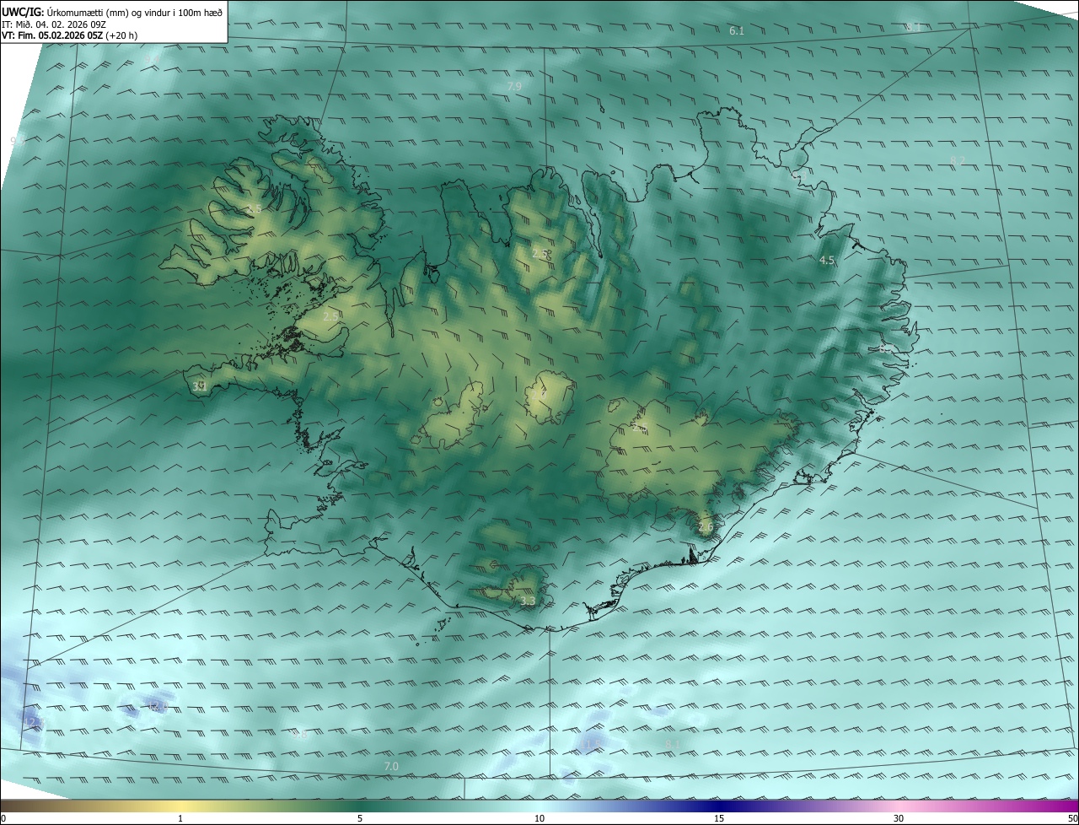This screenshot has width=1079, height=825.
Task: Select the 7.9 value label over the sea
Action: pyautogui.click(x=514, y=86)
